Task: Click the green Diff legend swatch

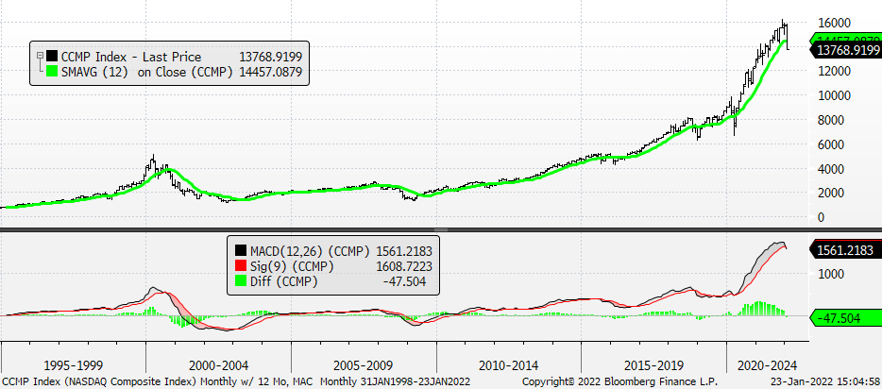Action: [x=241, y=281]
